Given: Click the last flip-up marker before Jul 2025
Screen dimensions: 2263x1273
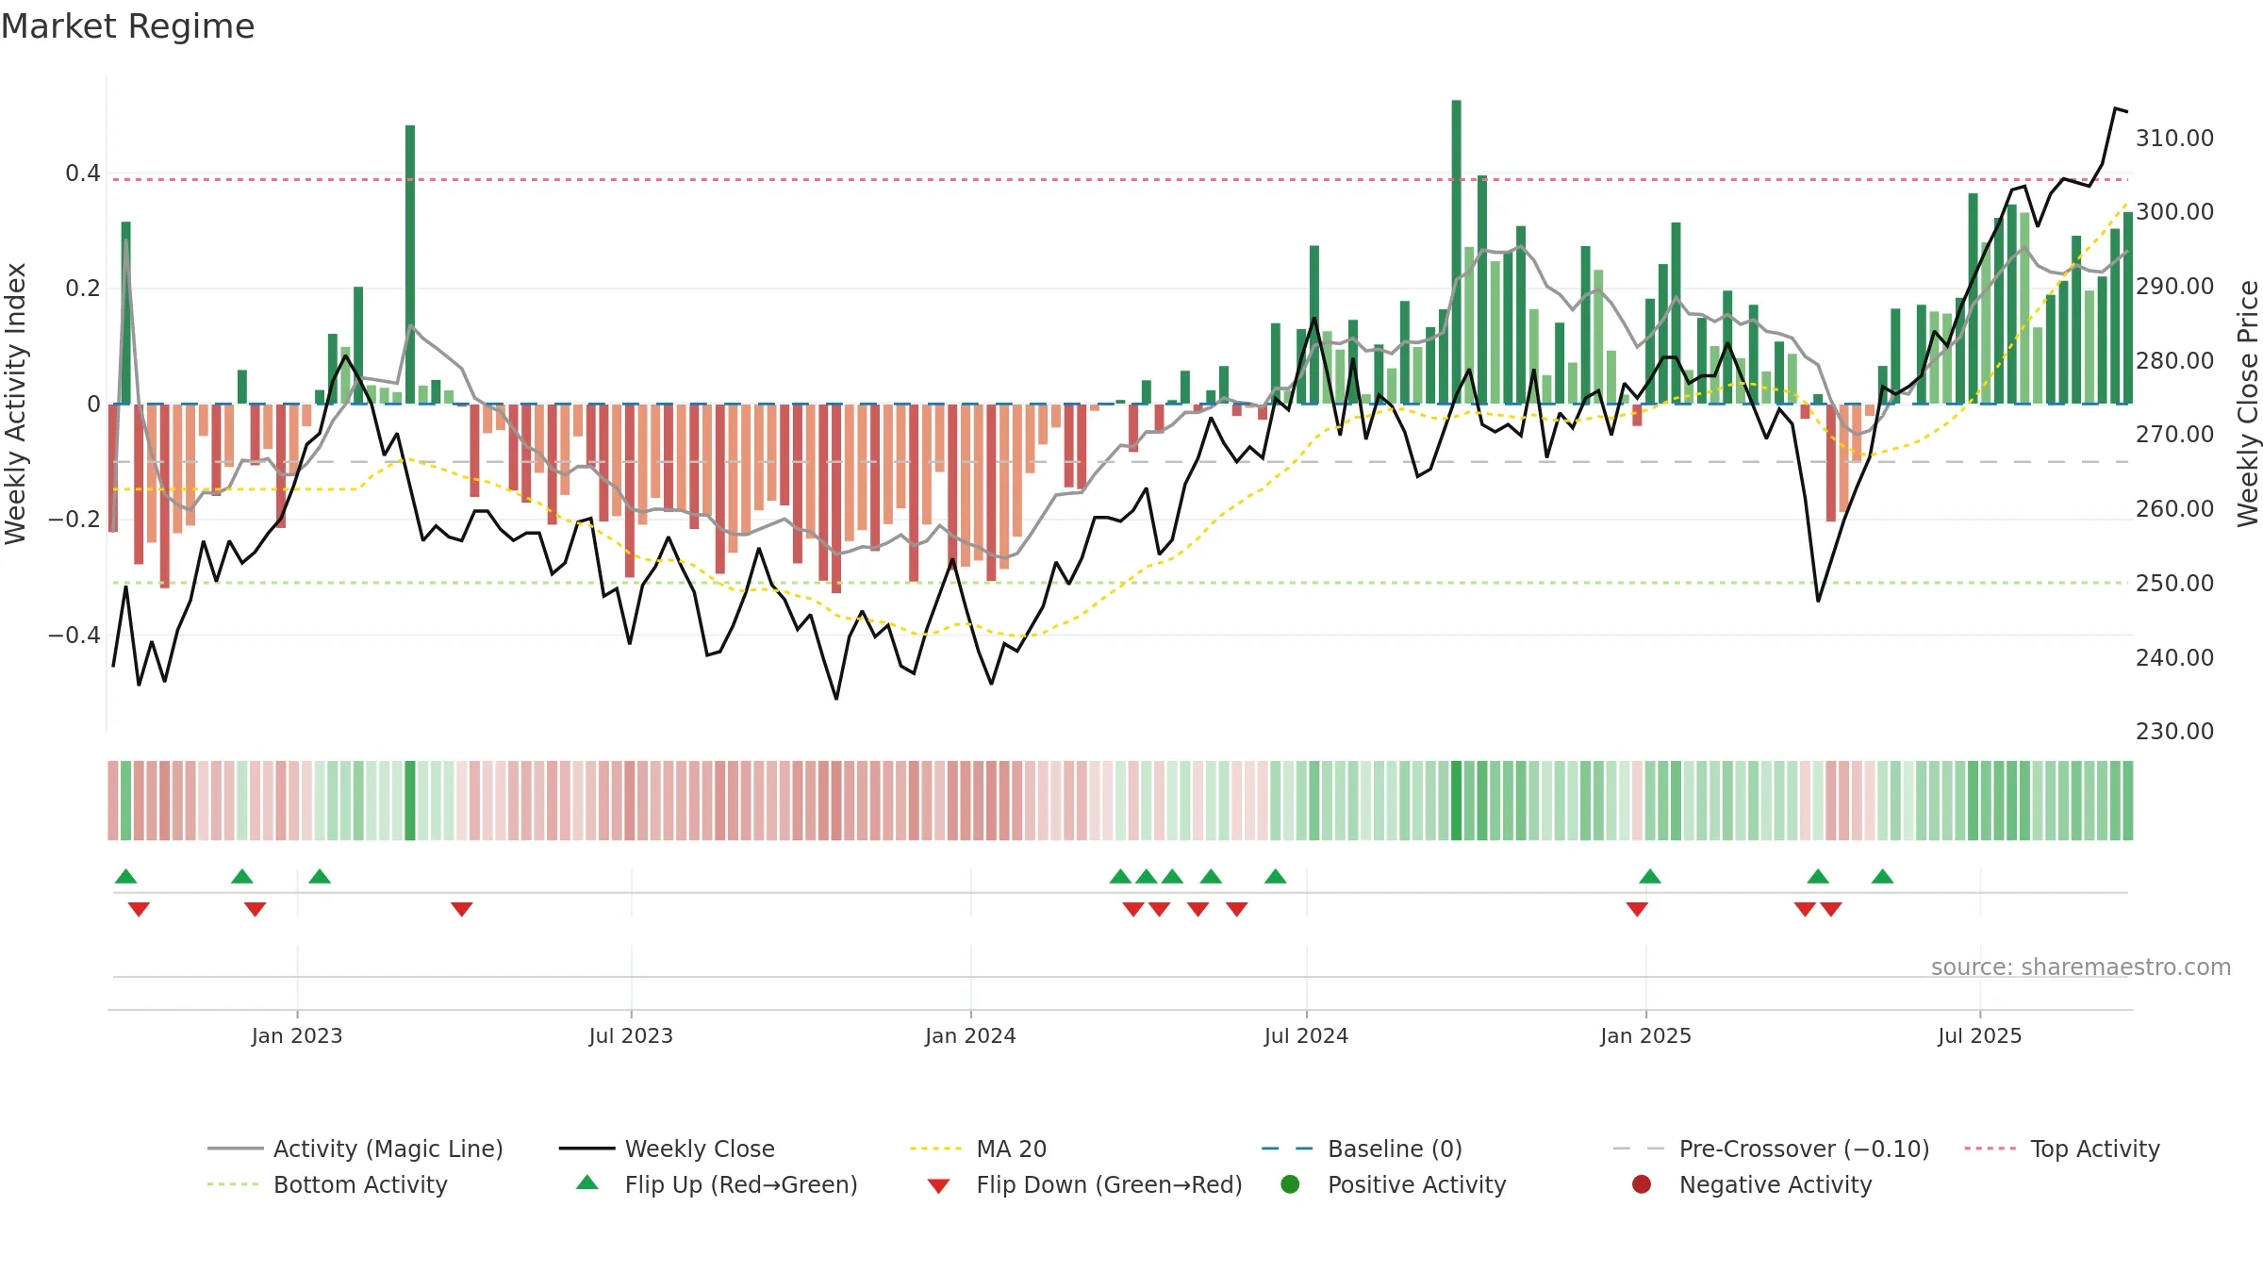Looking at the screenshot, I should coord(1883,877).
